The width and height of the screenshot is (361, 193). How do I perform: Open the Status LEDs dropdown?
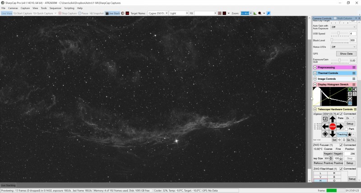point(343,47)
